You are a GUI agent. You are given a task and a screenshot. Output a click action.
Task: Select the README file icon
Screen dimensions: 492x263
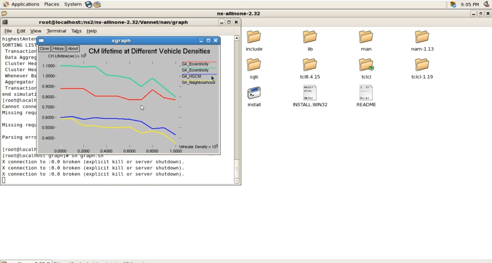pyautogui.click(x=366, y=93)
